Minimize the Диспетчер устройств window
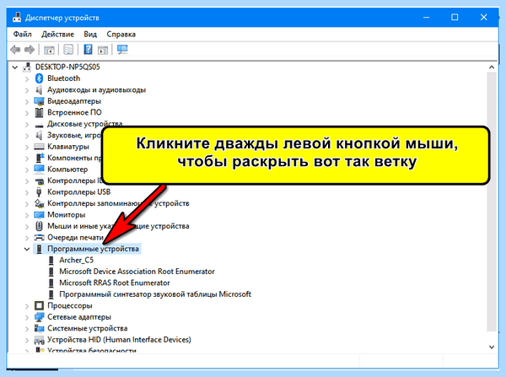The height and width of the screenshot is (377, 506). pos(426,18)
